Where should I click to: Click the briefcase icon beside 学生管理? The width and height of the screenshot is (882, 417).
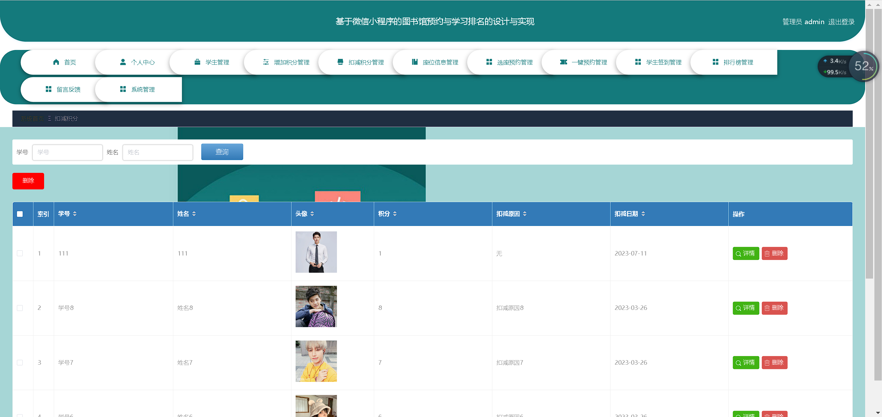(197, 62)
